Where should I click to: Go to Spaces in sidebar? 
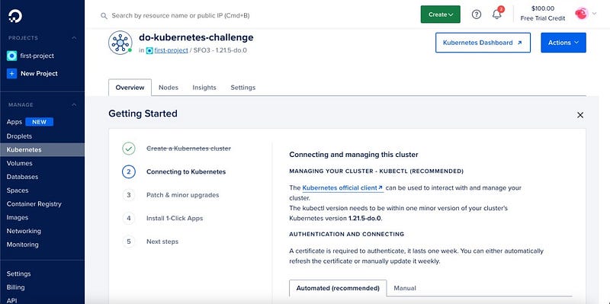pyautogui.click(x=18, y=190)
